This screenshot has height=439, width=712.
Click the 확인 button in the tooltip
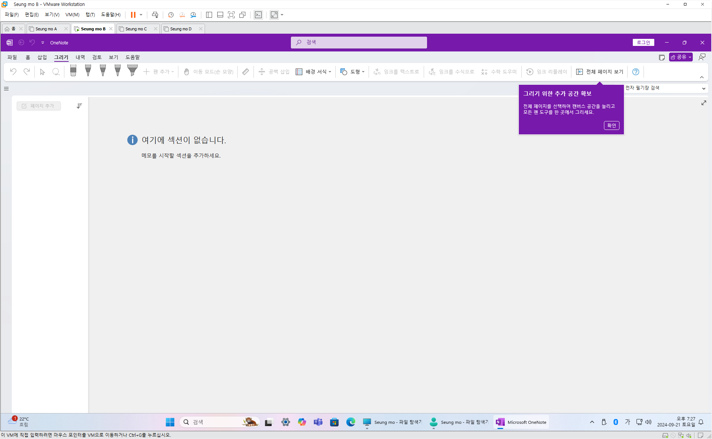611,125
